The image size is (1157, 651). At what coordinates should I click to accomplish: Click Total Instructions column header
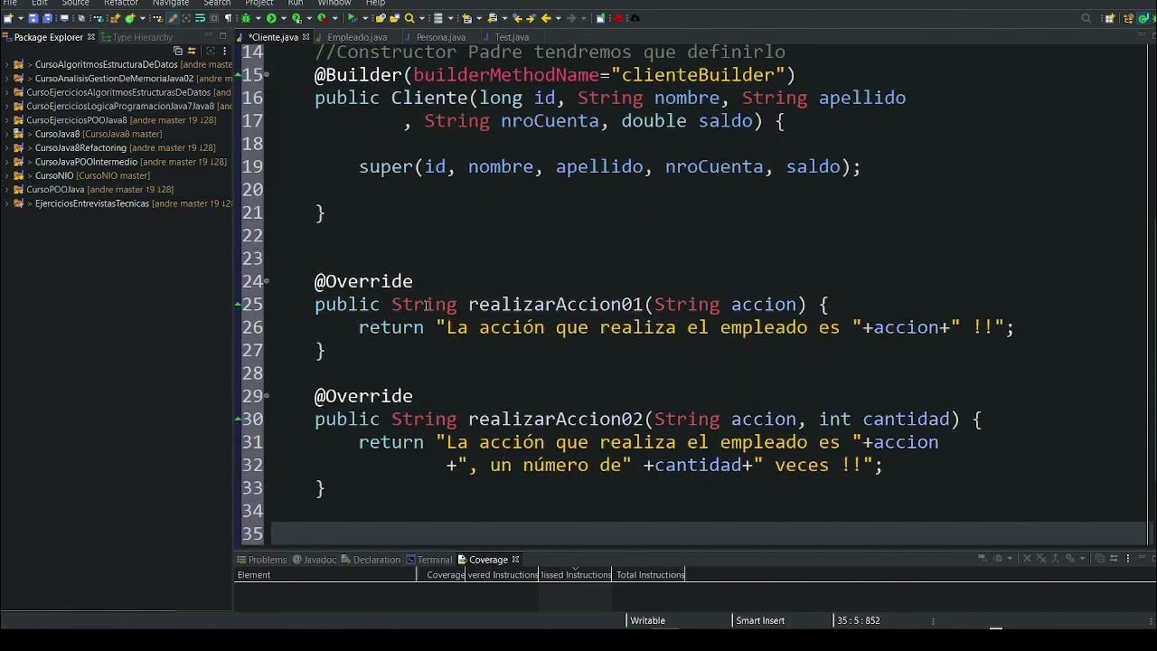(649, 575)
